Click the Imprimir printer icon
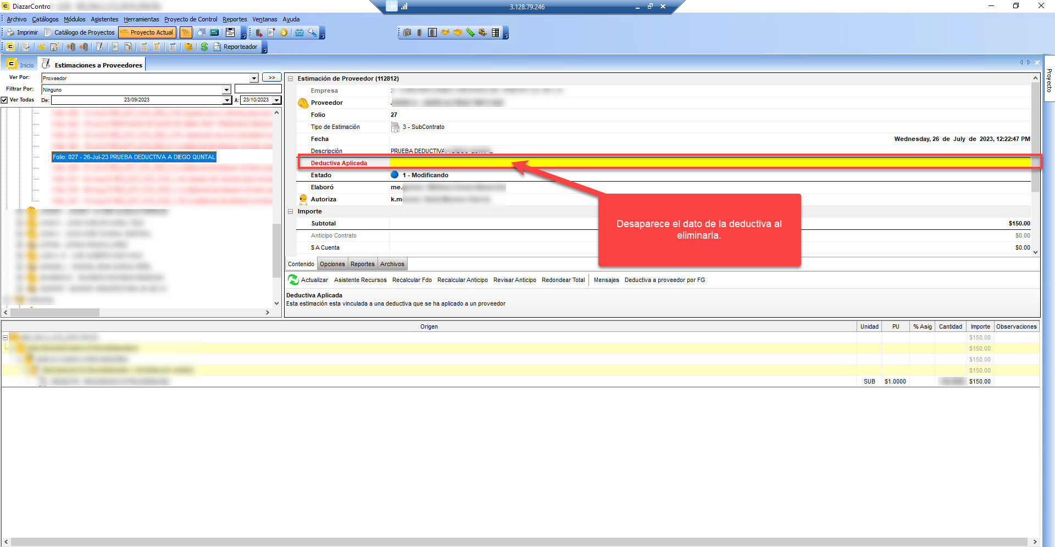Image resolution: width=1055 pixels, height=547 pixels. click(x=10, y=32)
